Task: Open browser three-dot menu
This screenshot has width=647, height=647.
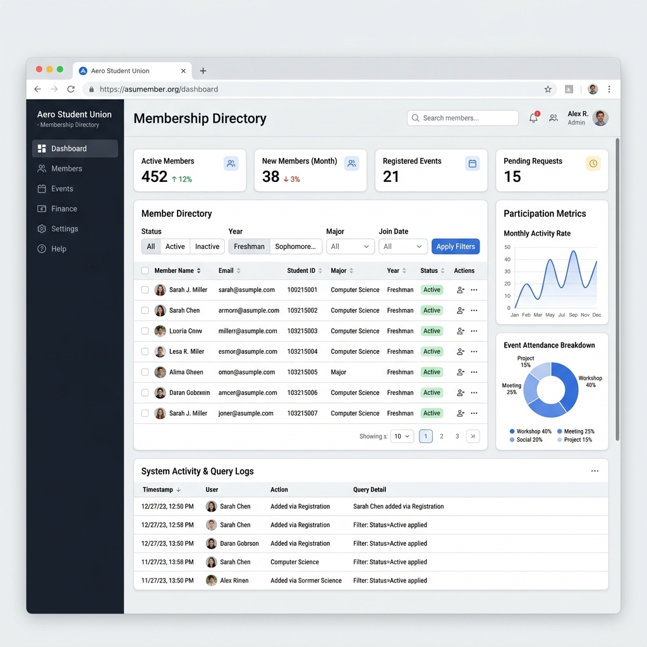Action: (x=609, y=89)
